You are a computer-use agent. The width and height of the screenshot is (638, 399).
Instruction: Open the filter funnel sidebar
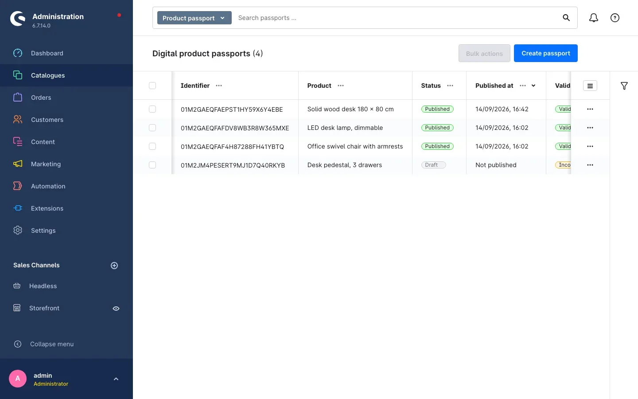[x=624, y=86]
